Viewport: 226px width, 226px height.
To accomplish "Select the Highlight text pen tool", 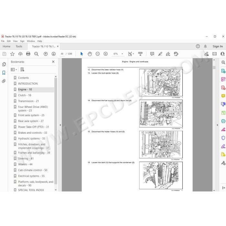I will pyautogui.click(x=160, y=54).
